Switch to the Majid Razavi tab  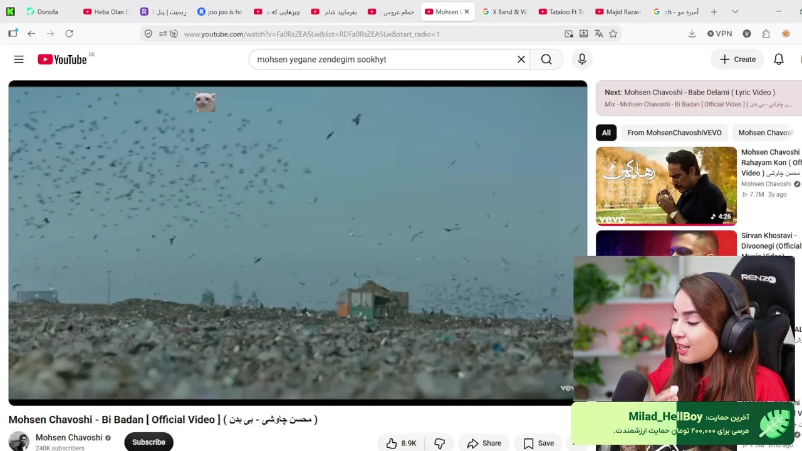[618, 12]
